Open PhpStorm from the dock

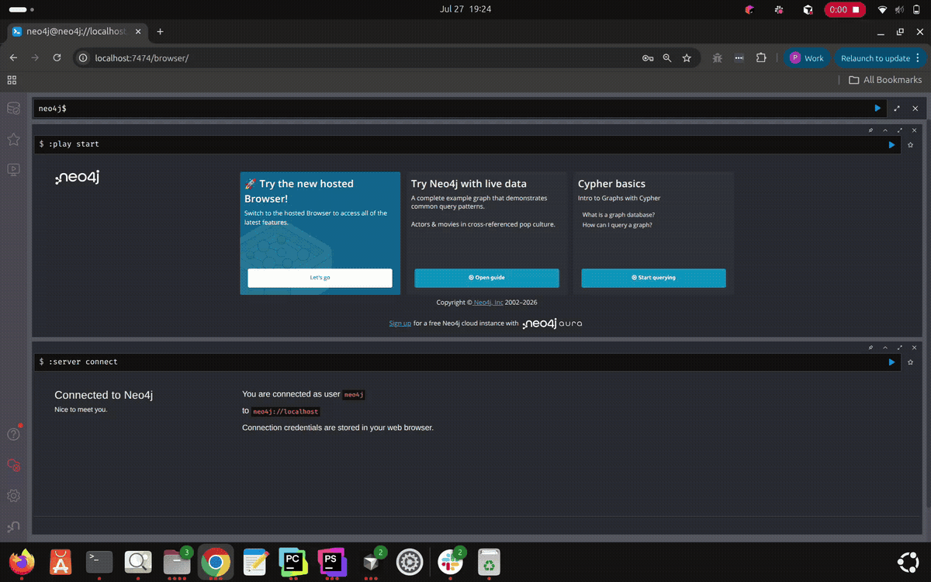[x=331, y=562]
